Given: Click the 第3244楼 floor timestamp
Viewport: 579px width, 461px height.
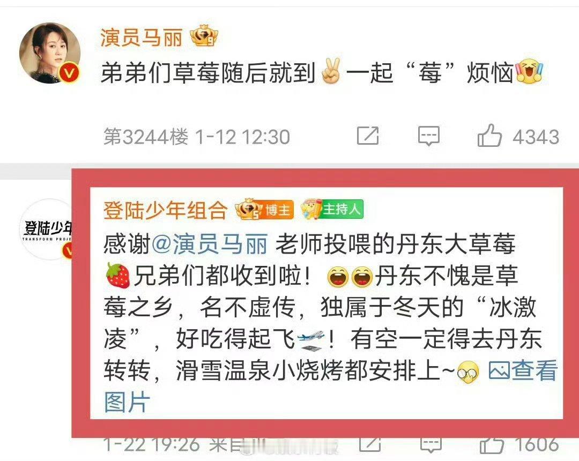Looking at the screenshot, I should point(196,137).
